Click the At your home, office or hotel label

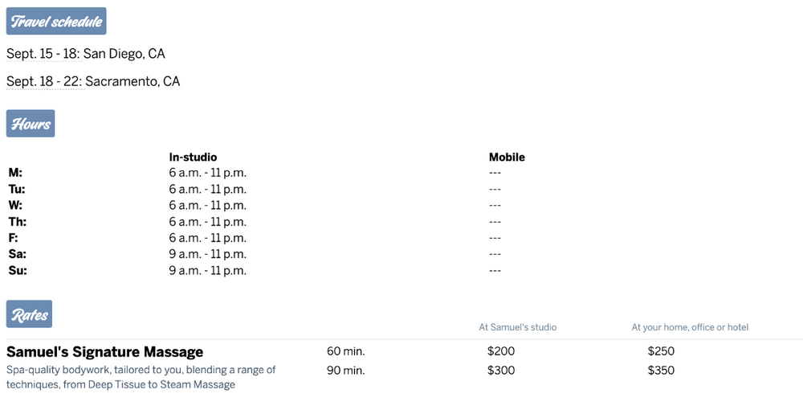coord(690,327)
